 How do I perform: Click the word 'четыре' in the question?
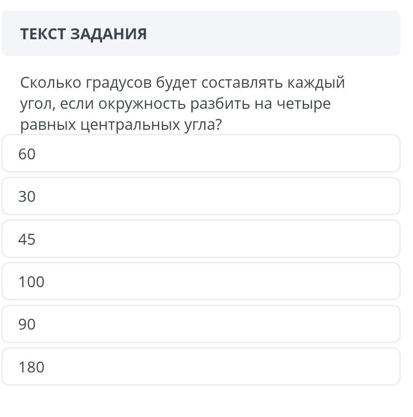point(303,104)
